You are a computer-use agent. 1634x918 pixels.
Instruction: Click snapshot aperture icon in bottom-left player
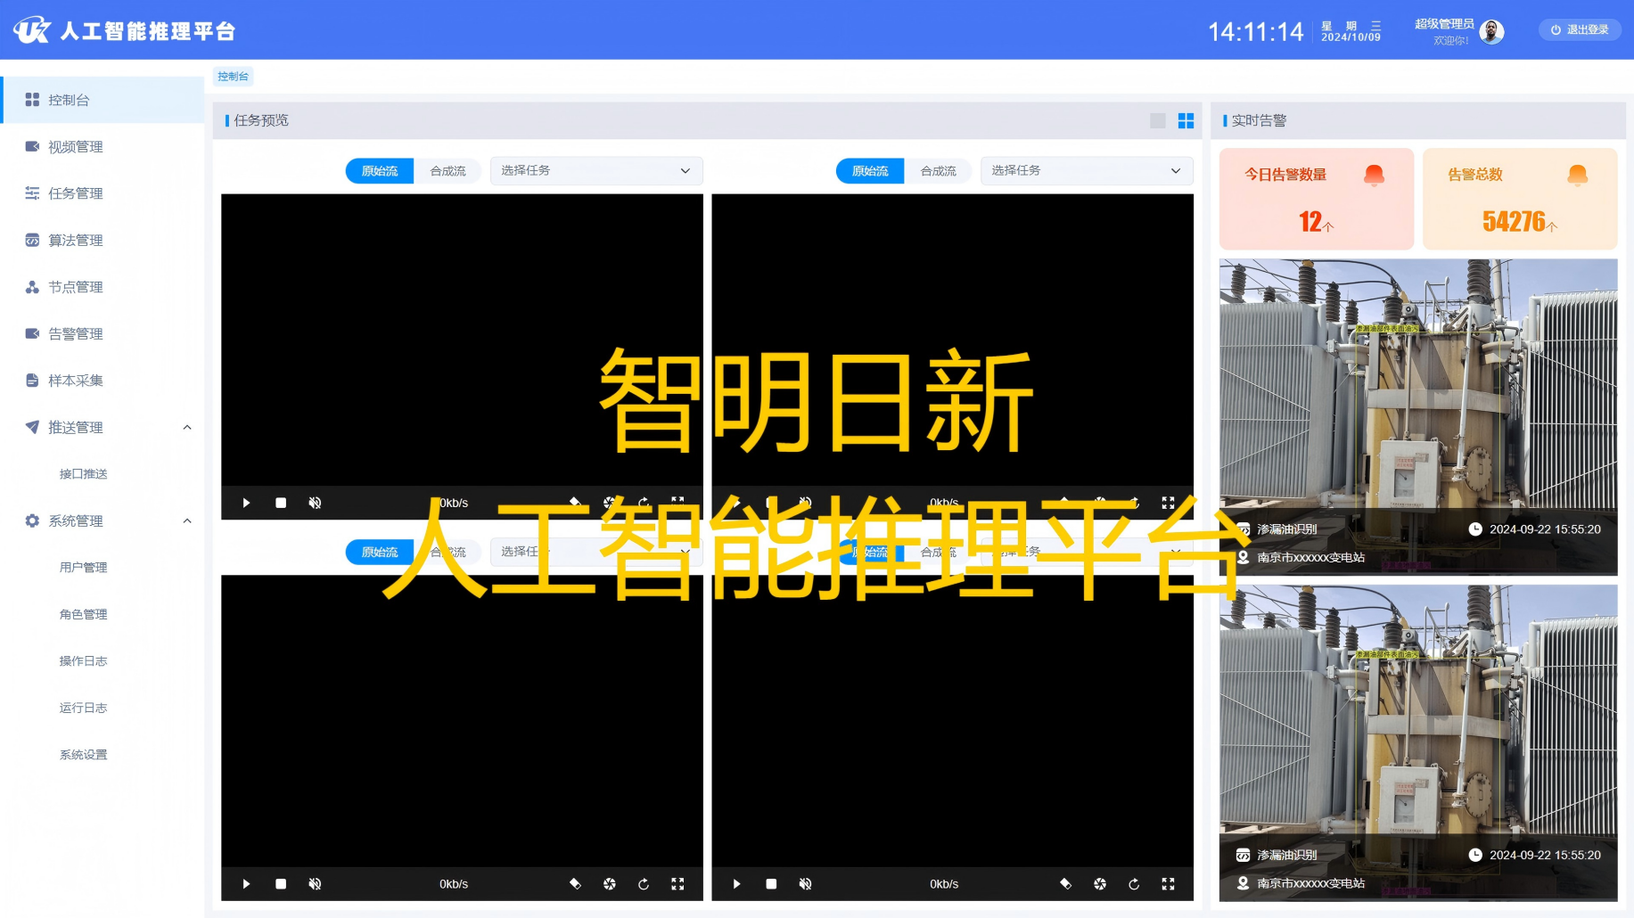tap(609, 883)
